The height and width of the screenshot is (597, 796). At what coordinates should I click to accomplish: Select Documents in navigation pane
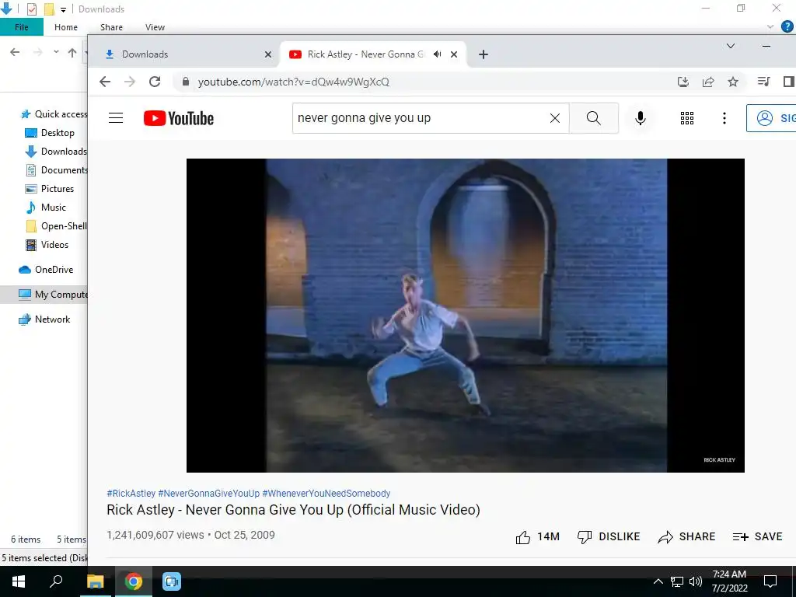point(56,170)
